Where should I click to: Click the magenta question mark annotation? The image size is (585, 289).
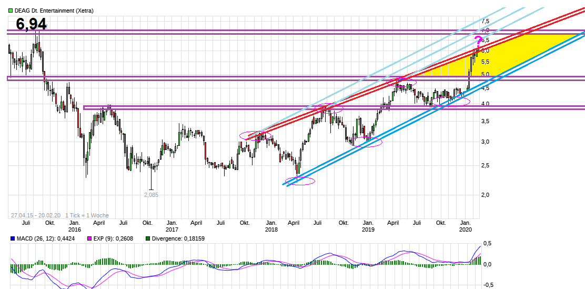coord(478,42)
